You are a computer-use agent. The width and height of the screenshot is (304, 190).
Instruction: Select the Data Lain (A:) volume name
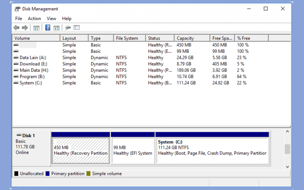click(33, 58)
